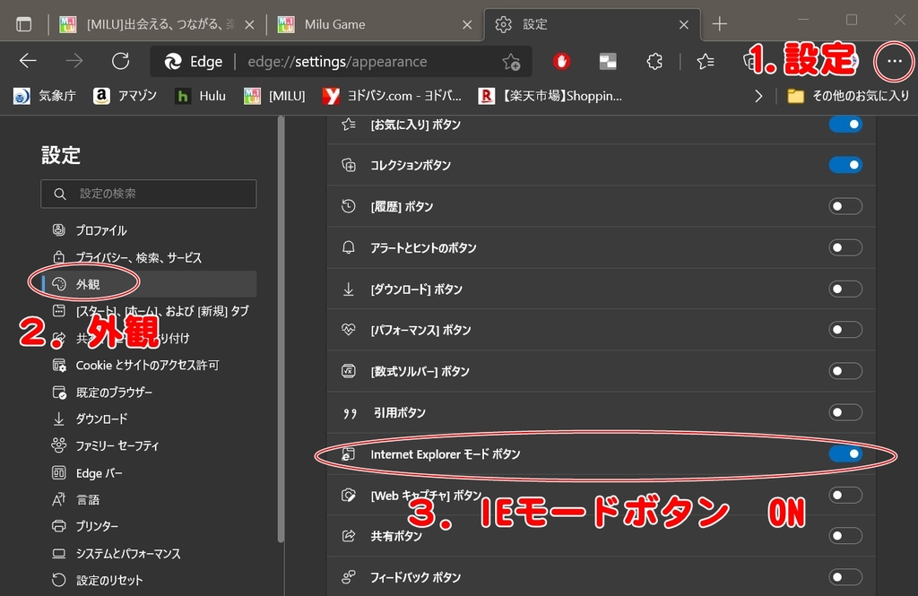
Task: Open Settings and more ellipsis menu
Action: 893,61
